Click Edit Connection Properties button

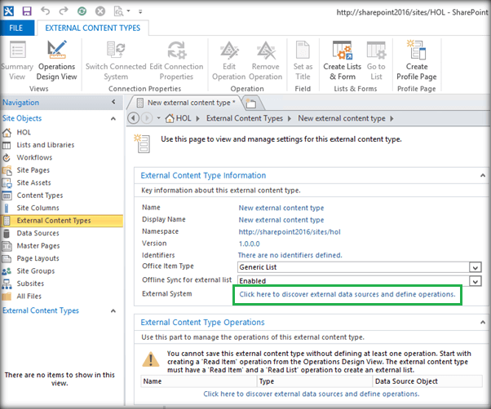click(x=177, y=60)
